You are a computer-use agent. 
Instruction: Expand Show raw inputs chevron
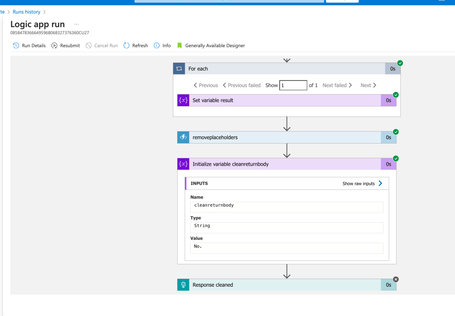click(x=380, y=184)
